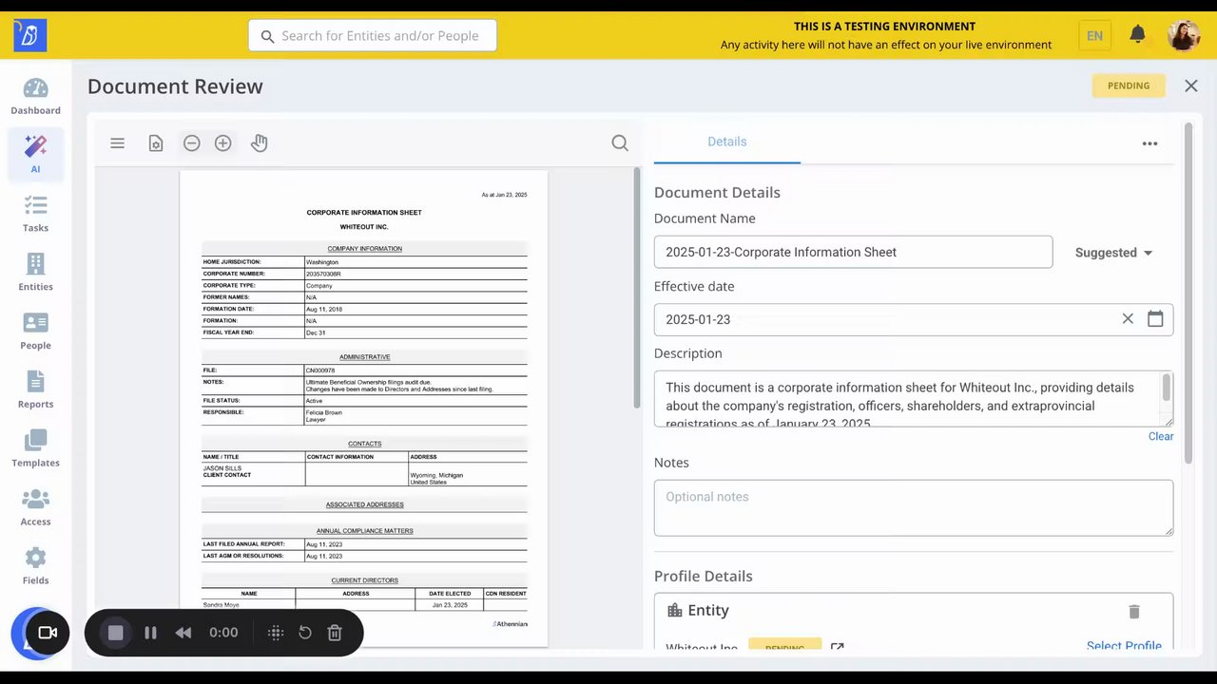Click the "Document Details" heading
The height and width of the screenshot is (684, 1217).
click(717, 192)
